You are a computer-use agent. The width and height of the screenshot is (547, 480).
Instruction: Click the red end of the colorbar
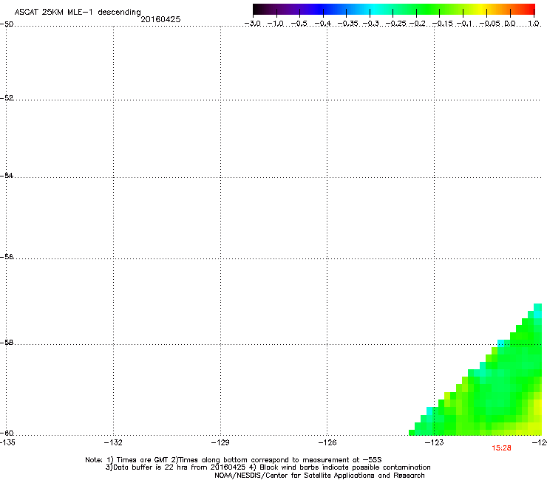coord(529,10)
